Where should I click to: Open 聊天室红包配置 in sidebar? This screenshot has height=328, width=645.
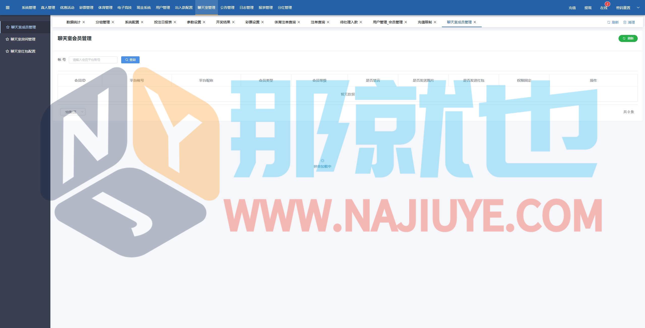pos(23,51)
